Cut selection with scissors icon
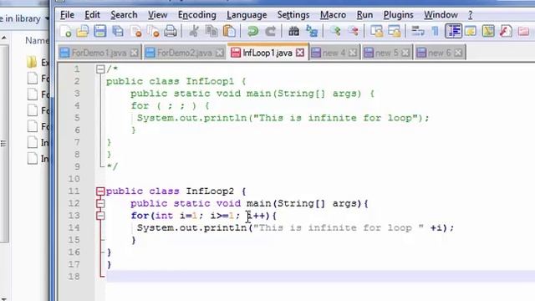The image size is (535, 301). [194, 32]
